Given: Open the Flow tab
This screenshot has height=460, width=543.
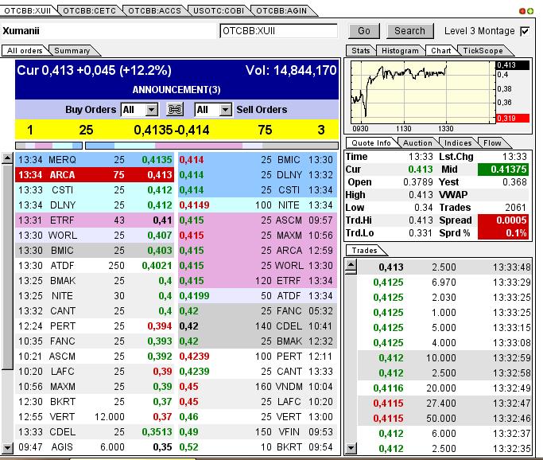Looking at the screenshot, I should tap(492, 142).
